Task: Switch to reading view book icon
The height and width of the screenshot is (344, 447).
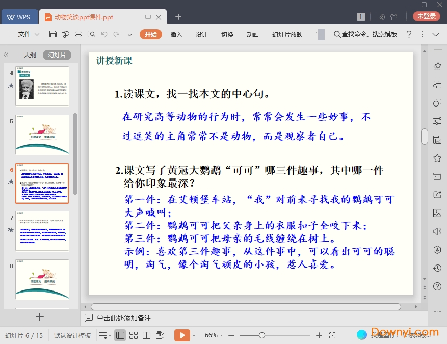Action: point(147,335)
